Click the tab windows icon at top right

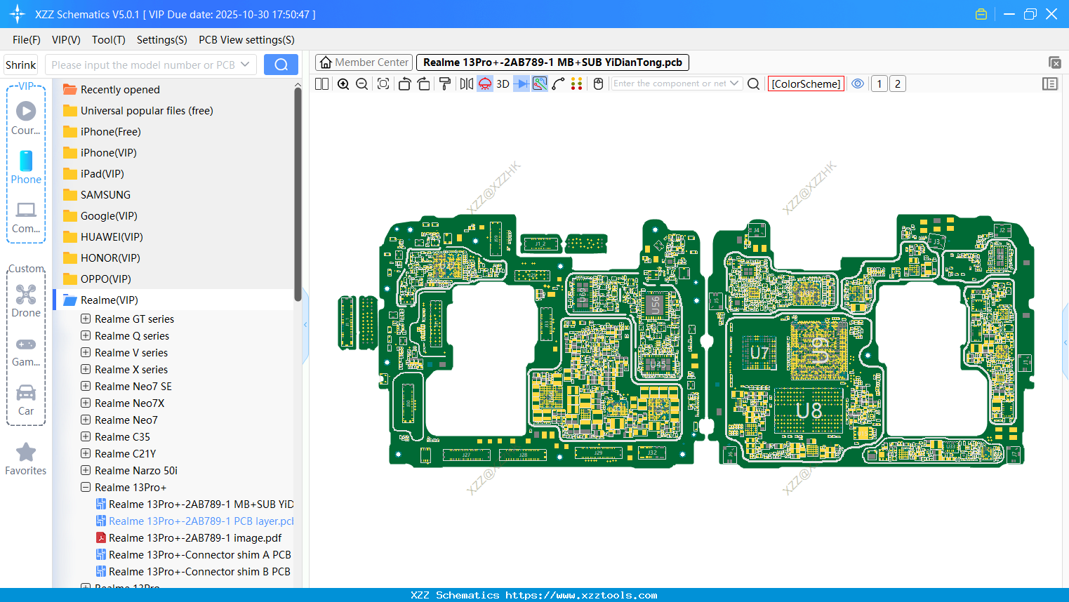coord(1054,62)
